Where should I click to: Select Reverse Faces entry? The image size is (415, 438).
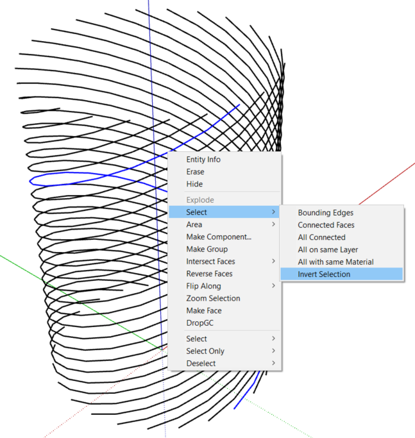pyautogui.click(x=224, y=273)
